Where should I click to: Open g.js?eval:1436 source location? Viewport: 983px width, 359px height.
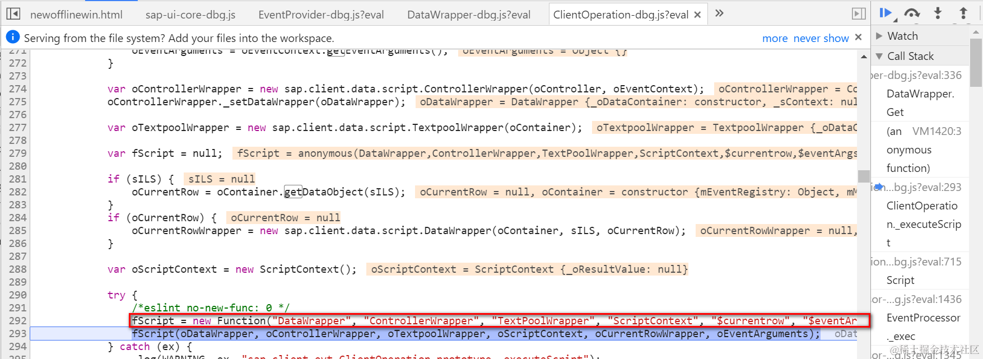click(x=916, y=299)
